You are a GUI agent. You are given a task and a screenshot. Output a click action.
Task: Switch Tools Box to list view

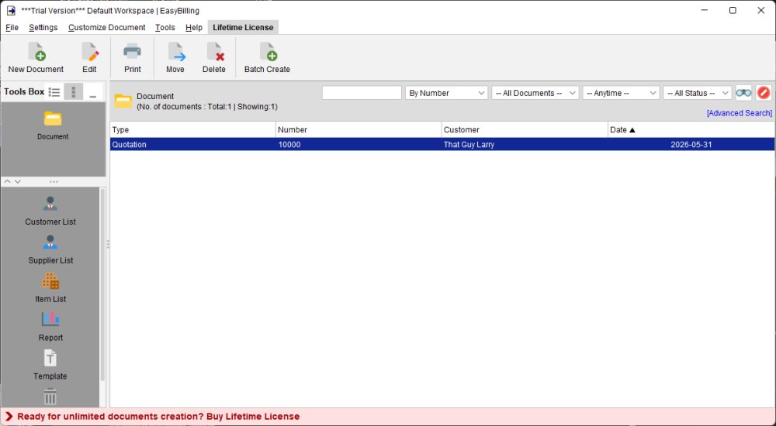point(54,92)
